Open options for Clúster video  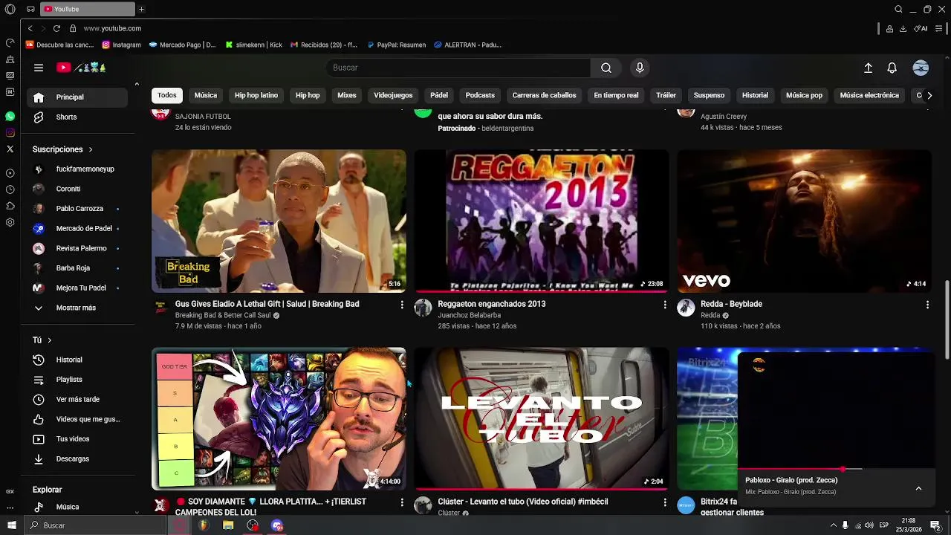665,503
